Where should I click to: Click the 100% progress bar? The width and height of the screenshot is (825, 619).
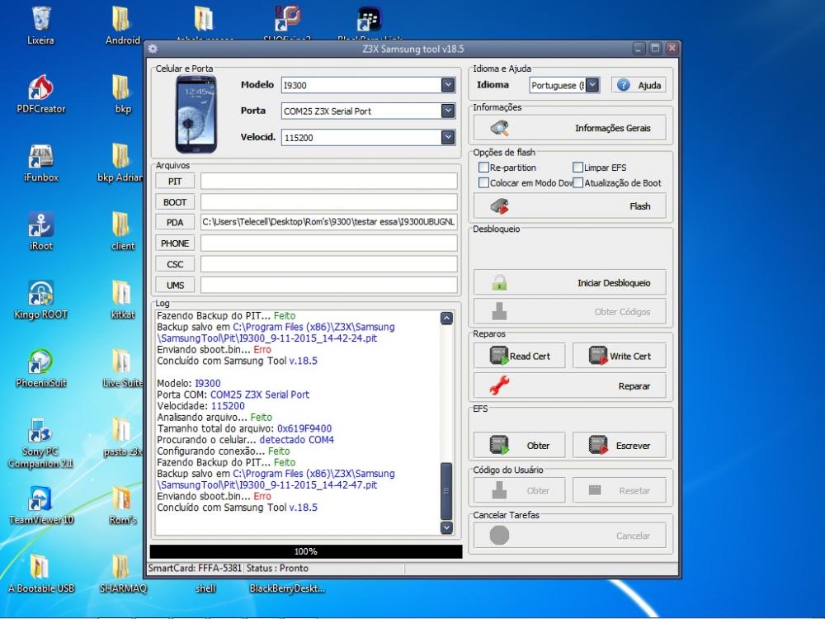[306, 551]
